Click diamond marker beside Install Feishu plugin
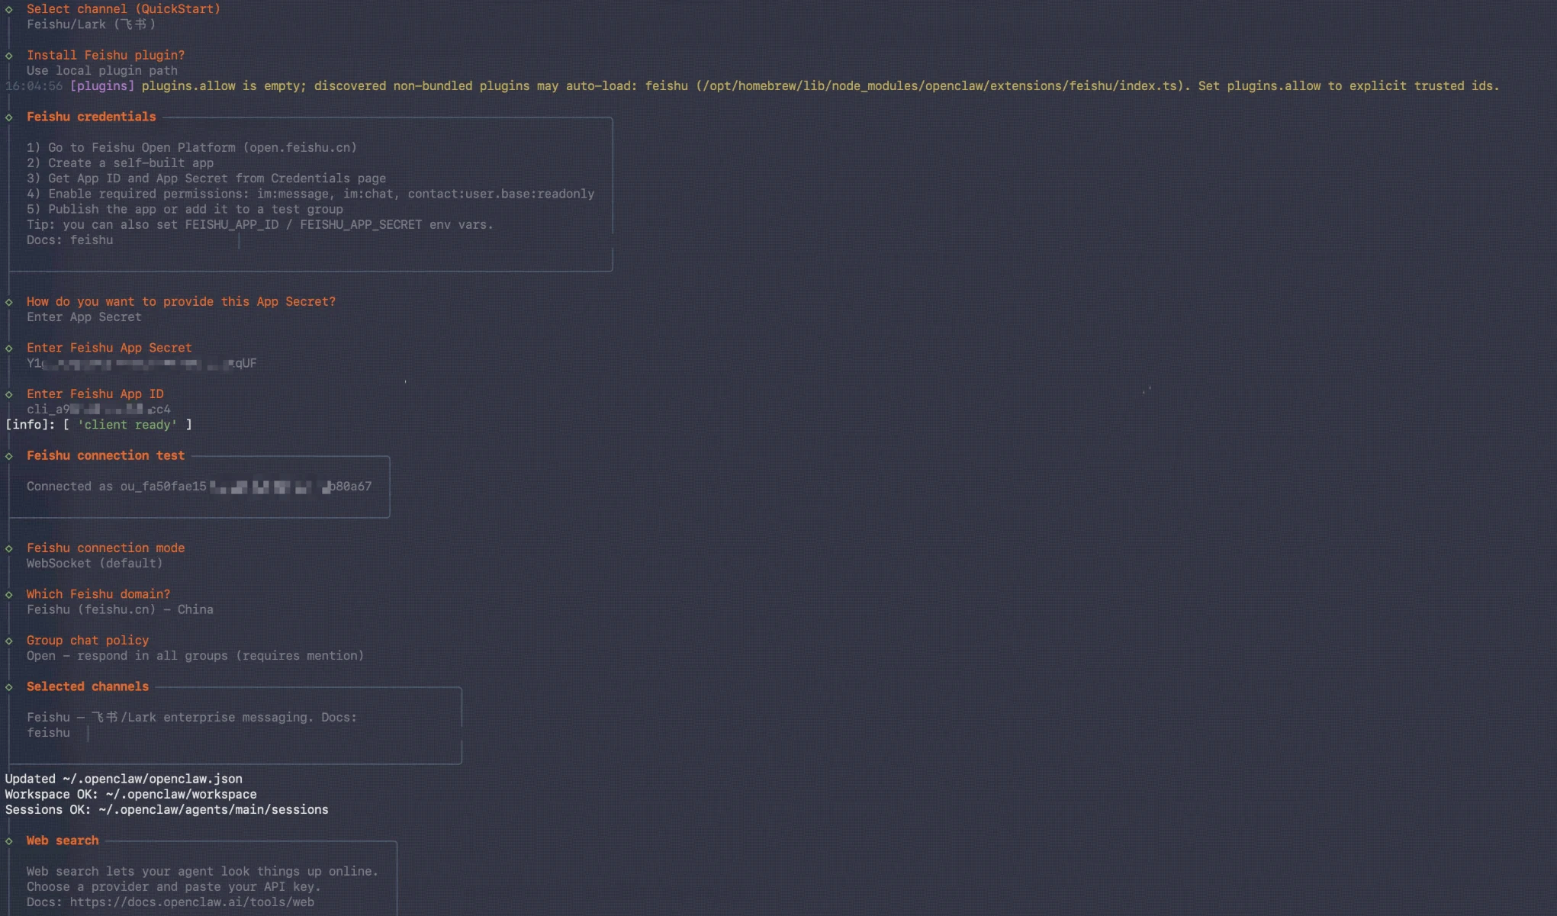 pos(9,56)
